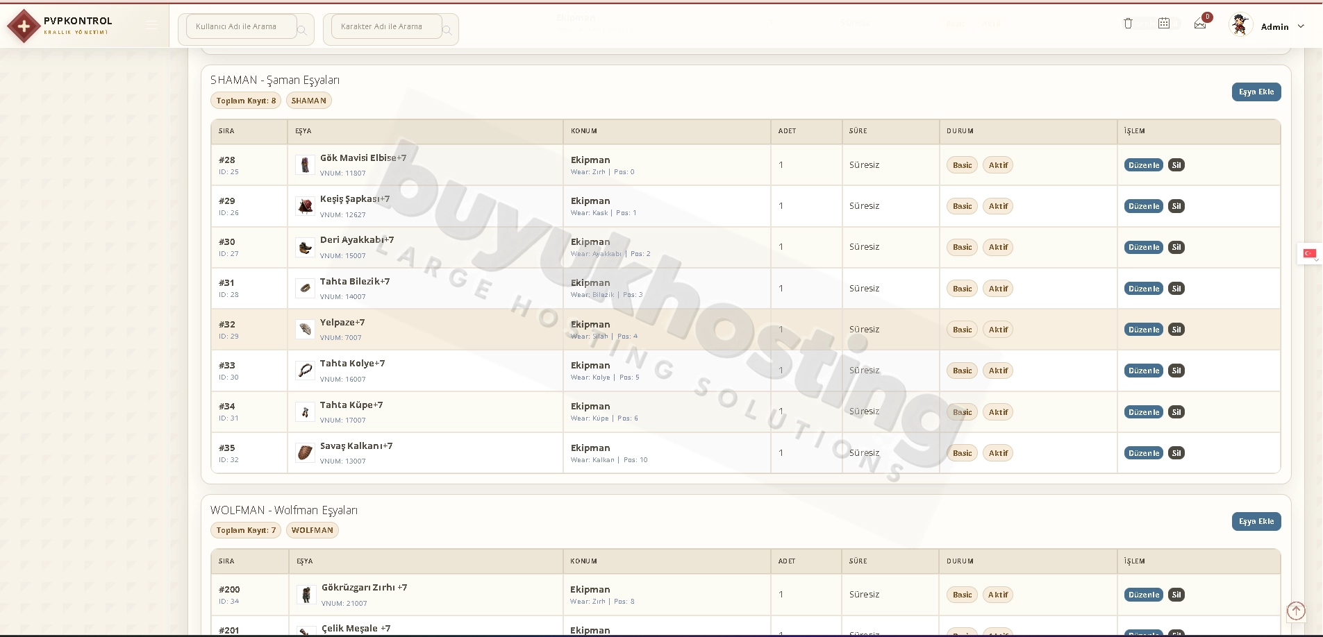Viewport: 1323px width, 637px height.
Task: Click the Süresiz value for Tahta Küpe+7
Action: 864,411
